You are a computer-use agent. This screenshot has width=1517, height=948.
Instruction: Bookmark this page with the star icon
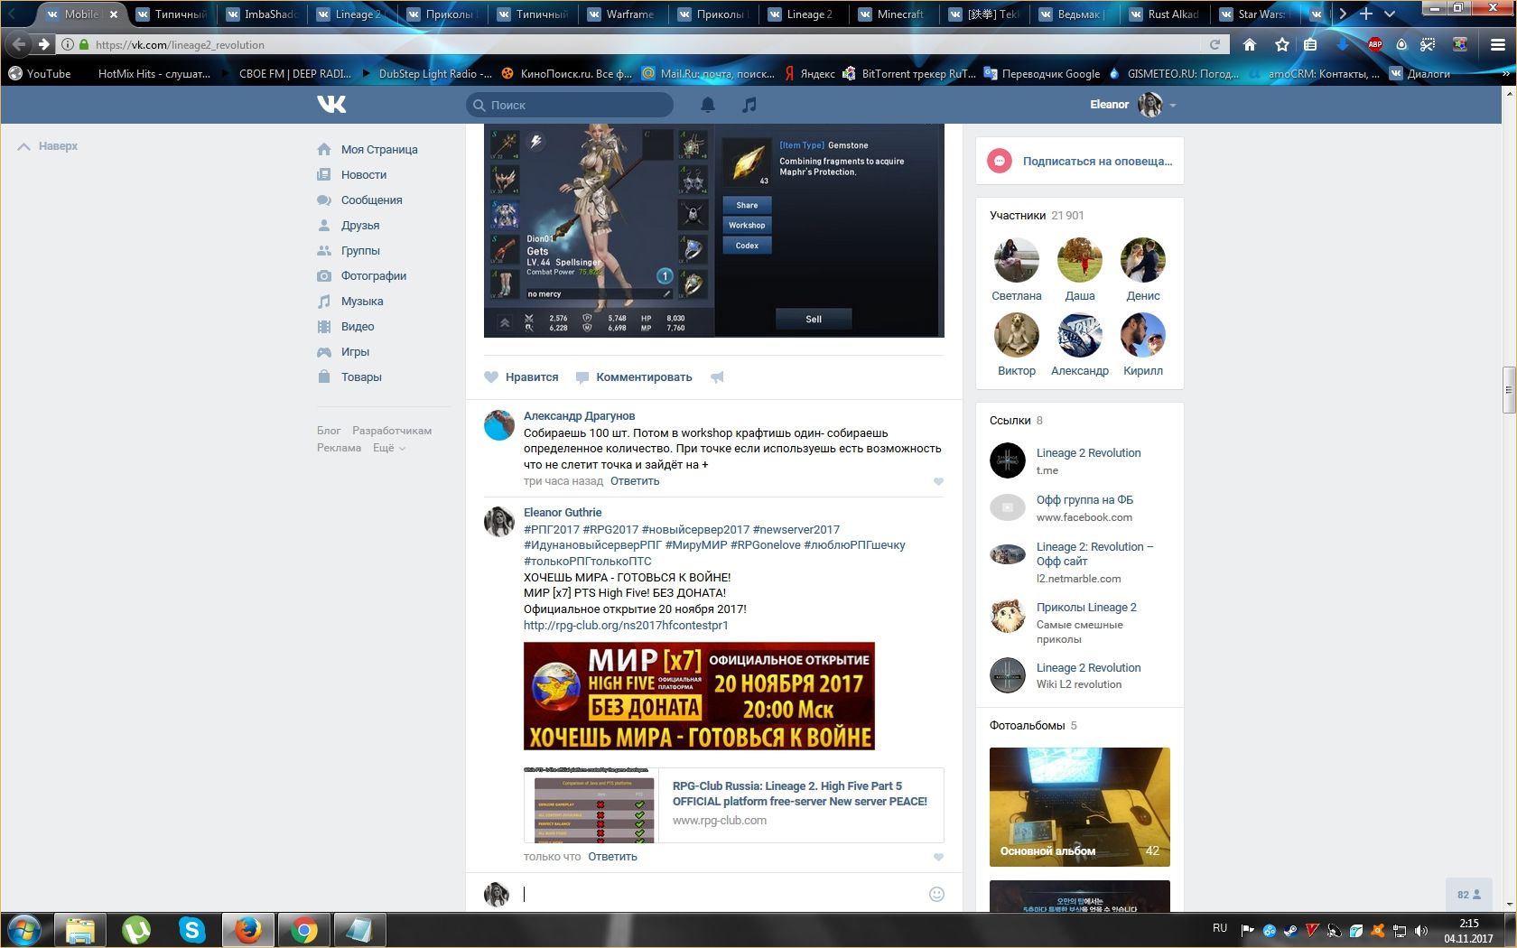[x=1281, y=44]
